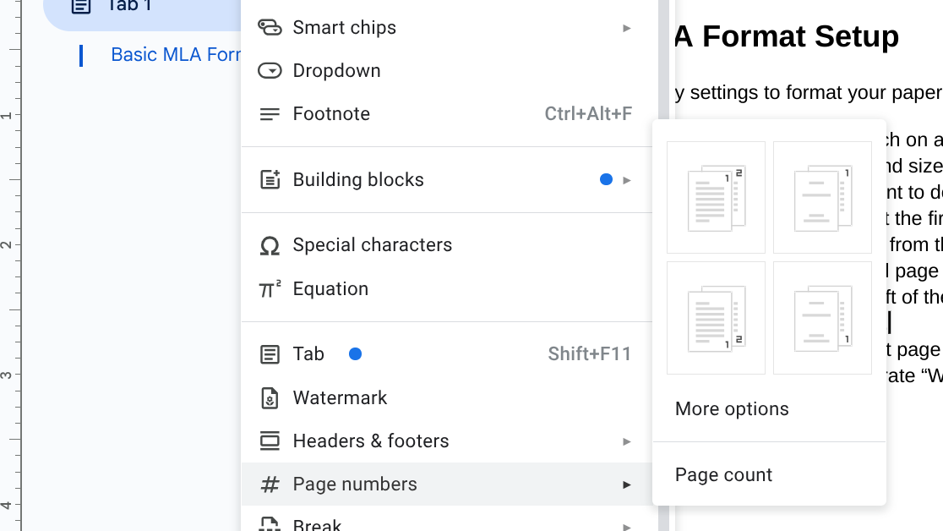Expand the Building blocks submenu arrow
This screenshot has width=943, height=531.
626,180
